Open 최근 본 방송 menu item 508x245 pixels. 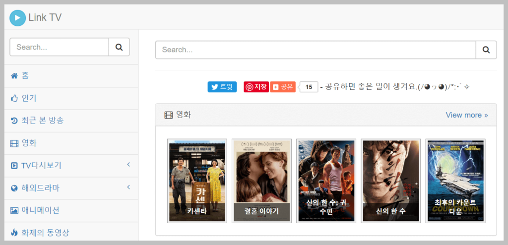71,121
